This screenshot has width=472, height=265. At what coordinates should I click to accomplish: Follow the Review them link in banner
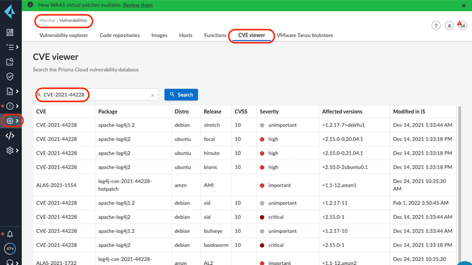point(138,5)
